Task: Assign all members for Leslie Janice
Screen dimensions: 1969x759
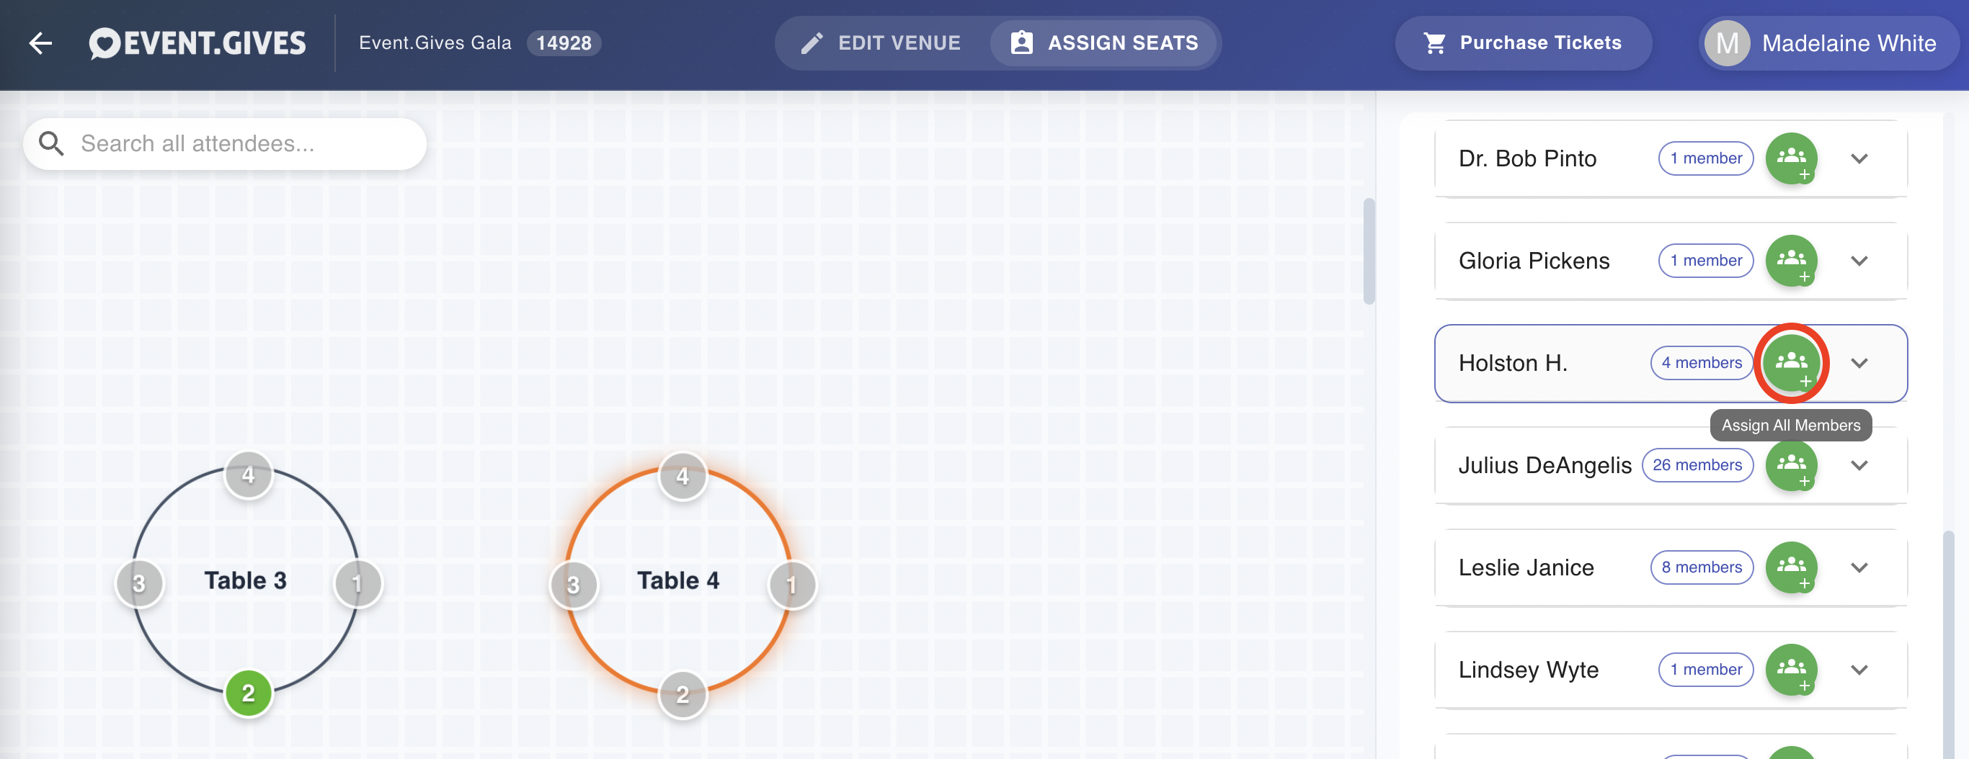Action: (1791, 567)
